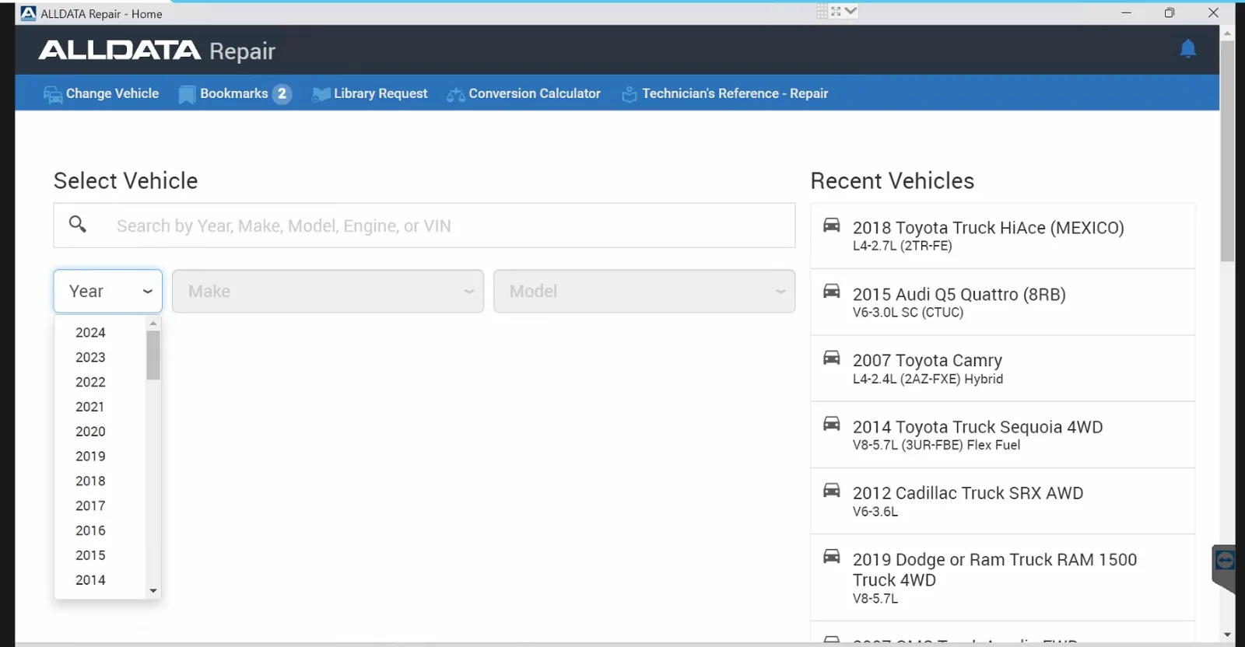Click the notification bell icon
Screen dimensions: 1245x647
coord(1187,49)
